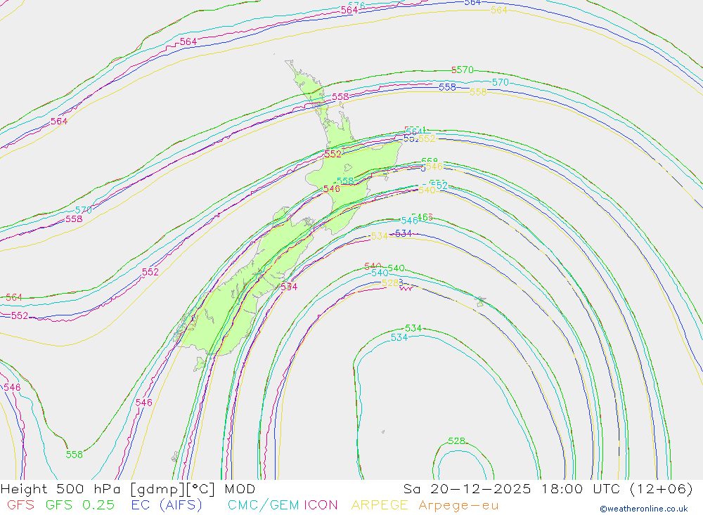Click the Height 500 hPa chart title

(128, 489)
